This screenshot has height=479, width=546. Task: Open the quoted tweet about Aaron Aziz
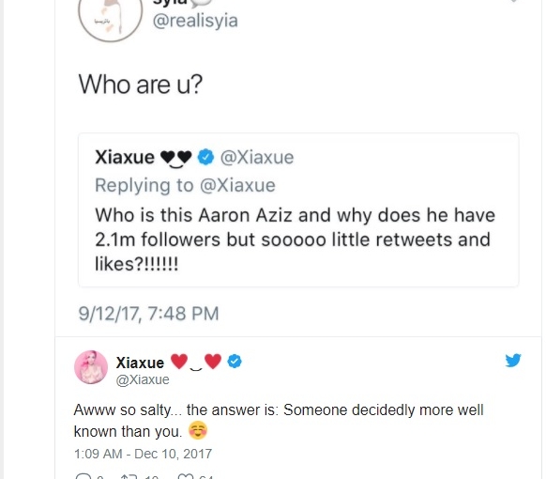coord(298,209)
